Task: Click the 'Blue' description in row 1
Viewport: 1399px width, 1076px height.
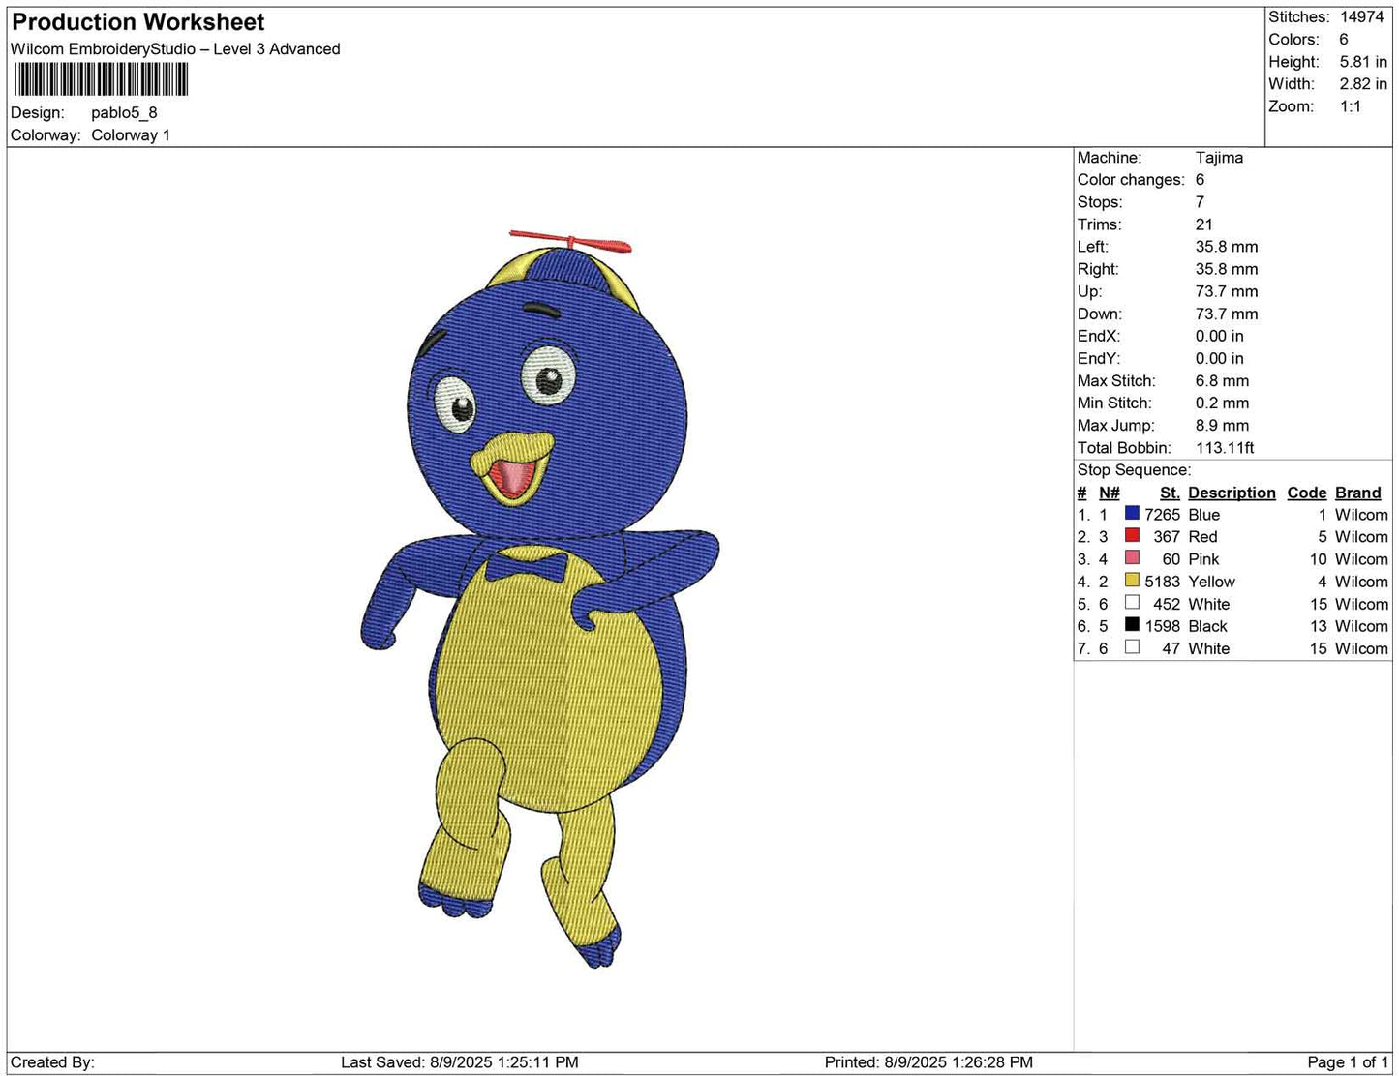Action: pyautogui.click(x=1204, y=515)
